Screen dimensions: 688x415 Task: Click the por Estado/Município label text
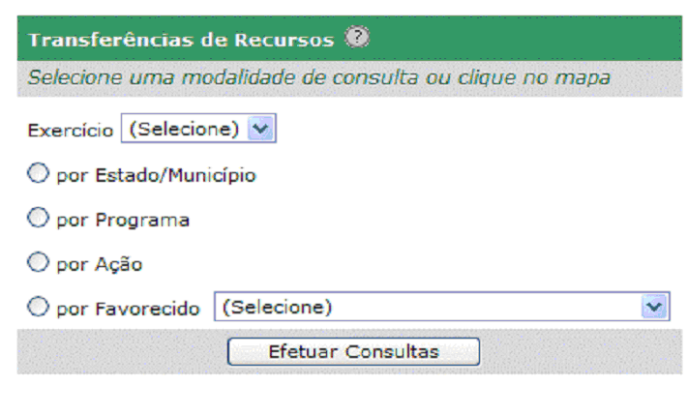(x=155, y=176)
